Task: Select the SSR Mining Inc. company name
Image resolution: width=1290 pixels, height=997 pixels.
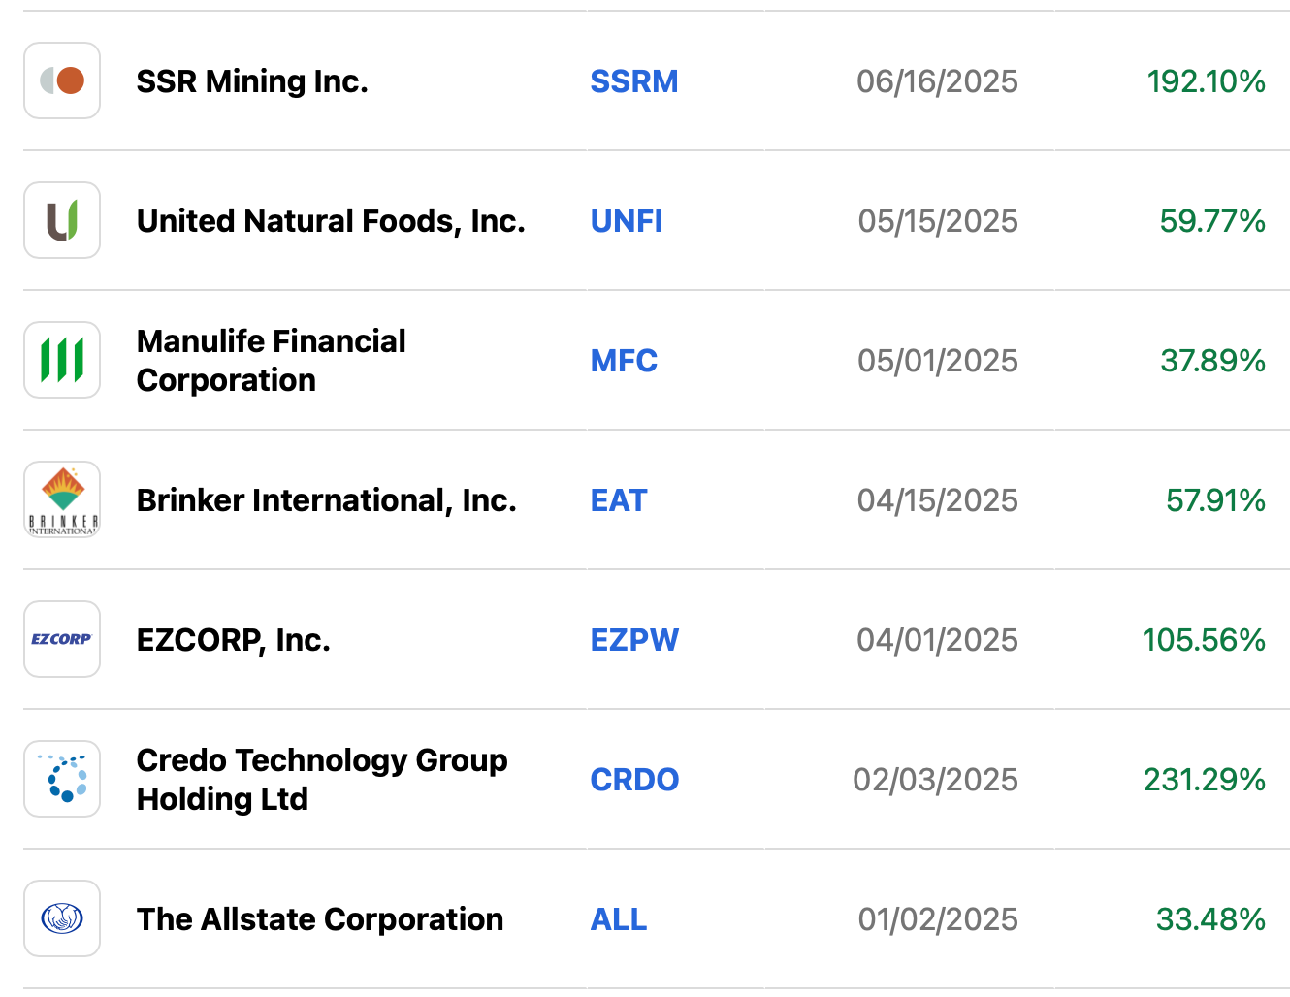Action: [252, 81]
